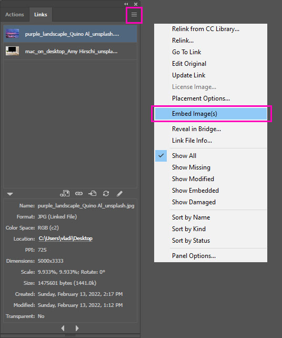Switch to the Actions tab
Viewport: 282px width, 338px height.
(15, 15)
